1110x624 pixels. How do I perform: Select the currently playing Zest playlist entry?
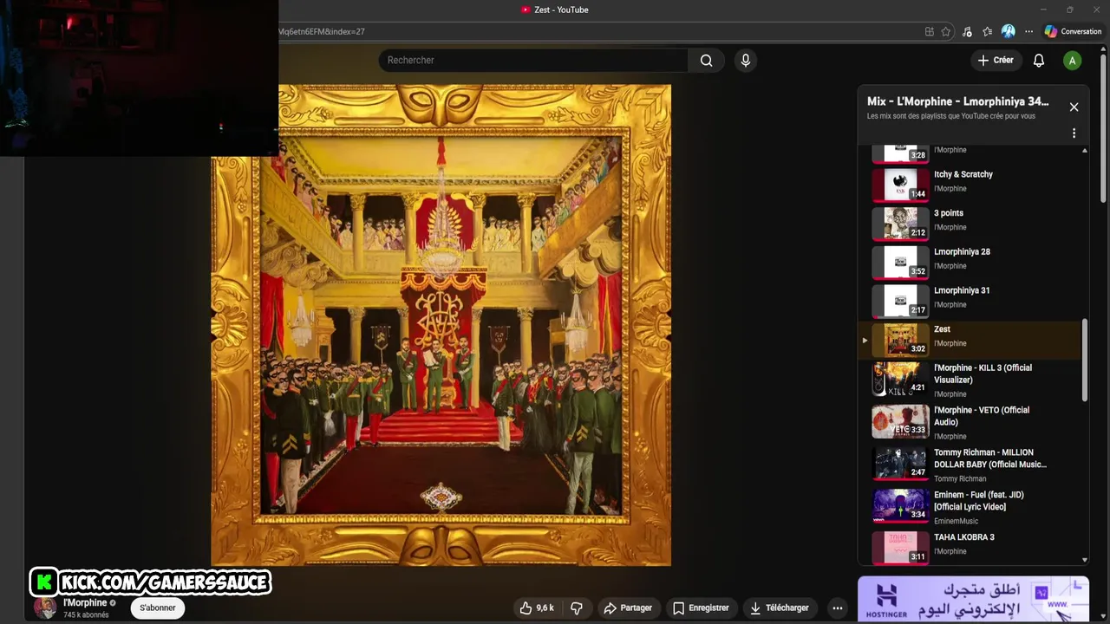[971, 340]
